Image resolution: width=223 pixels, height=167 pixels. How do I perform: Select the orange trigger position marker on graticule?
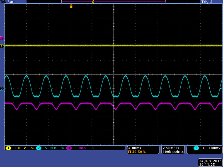pos(71,6)
